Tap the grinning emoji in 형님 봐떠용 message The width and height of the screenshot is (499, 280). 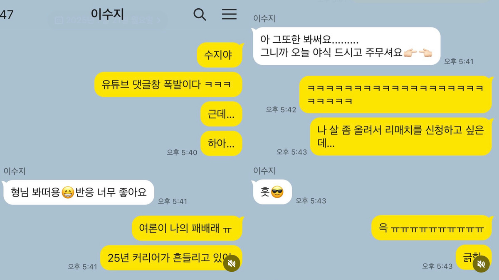[68, 192]
